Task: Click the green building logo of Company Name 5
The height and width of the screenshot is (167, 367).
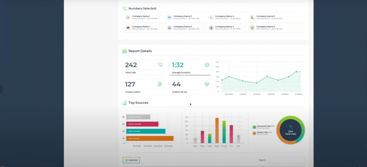Action: click(x=252, y=17)
